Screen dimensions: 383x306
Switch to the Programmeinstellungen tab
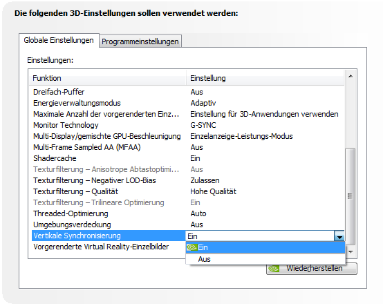140,41
